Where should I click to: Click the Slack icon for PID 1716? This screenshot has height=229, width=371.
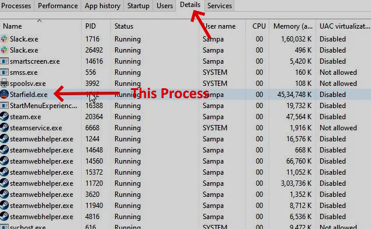coord(4,39)
